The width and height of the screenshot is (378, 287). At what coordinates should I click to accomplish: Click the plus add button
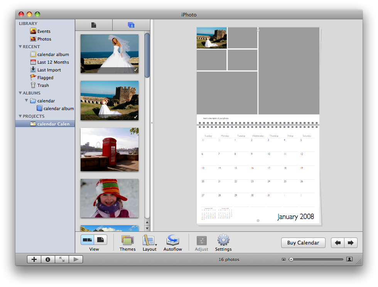click(x=34, y=260)
